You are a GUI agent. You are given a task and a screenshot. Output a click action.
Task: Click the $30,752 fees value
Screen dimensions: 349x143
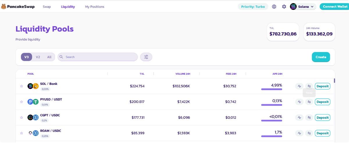(230, 86)
